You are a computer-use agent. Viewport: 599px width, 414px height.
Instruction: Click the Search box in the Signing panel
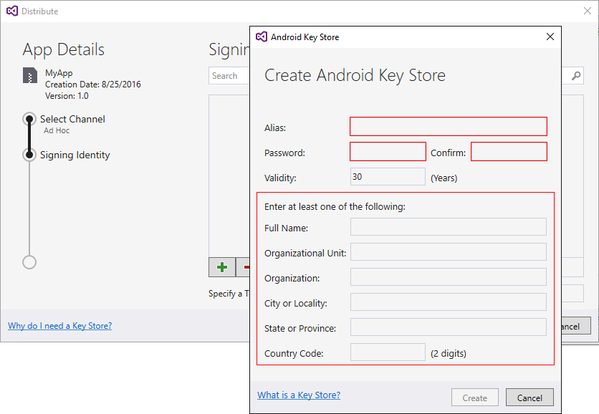point(229,75)
